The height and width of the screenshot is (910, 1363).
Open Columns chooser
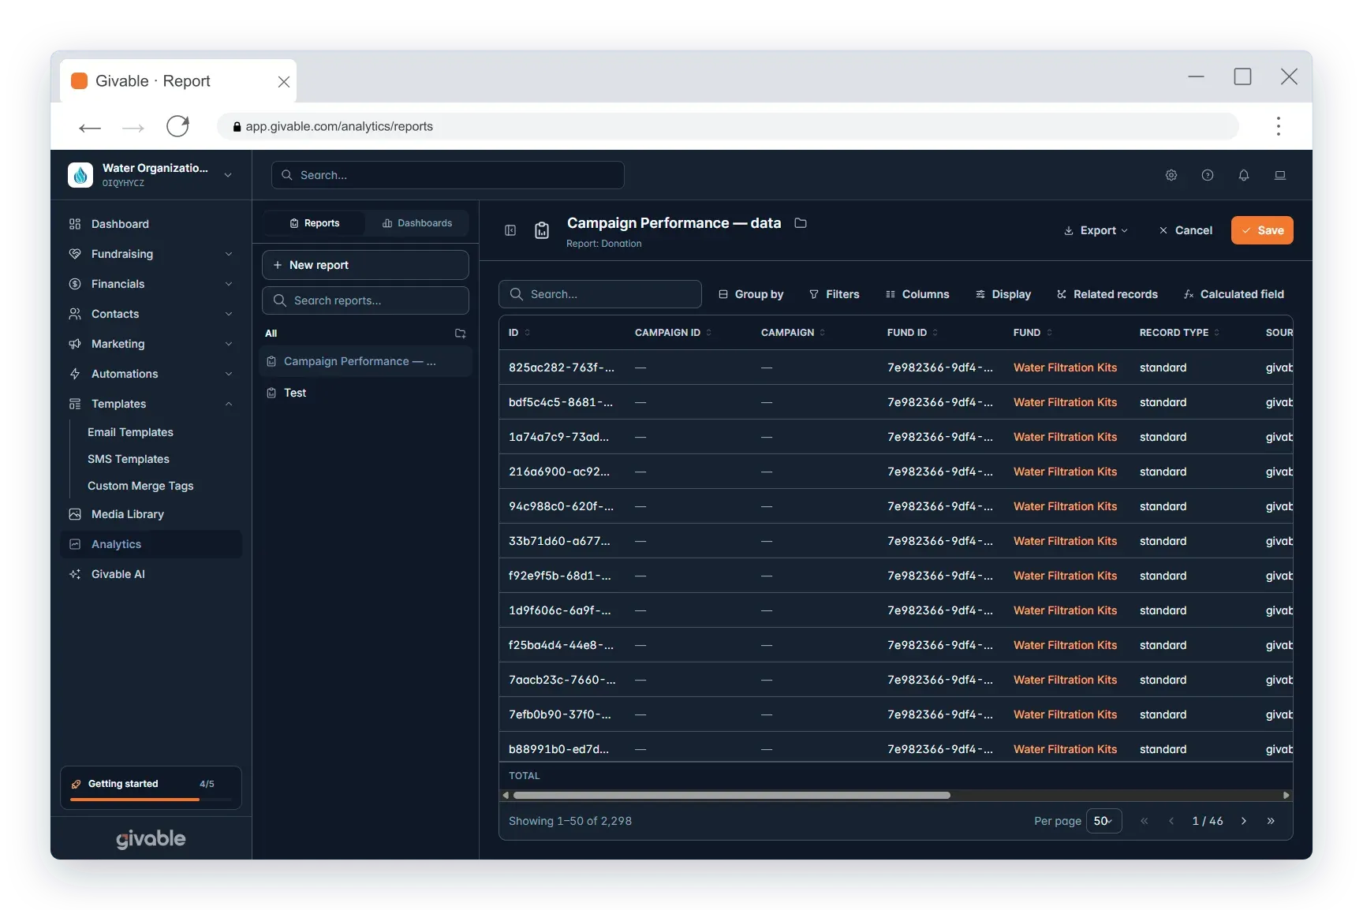click(917, 294)
